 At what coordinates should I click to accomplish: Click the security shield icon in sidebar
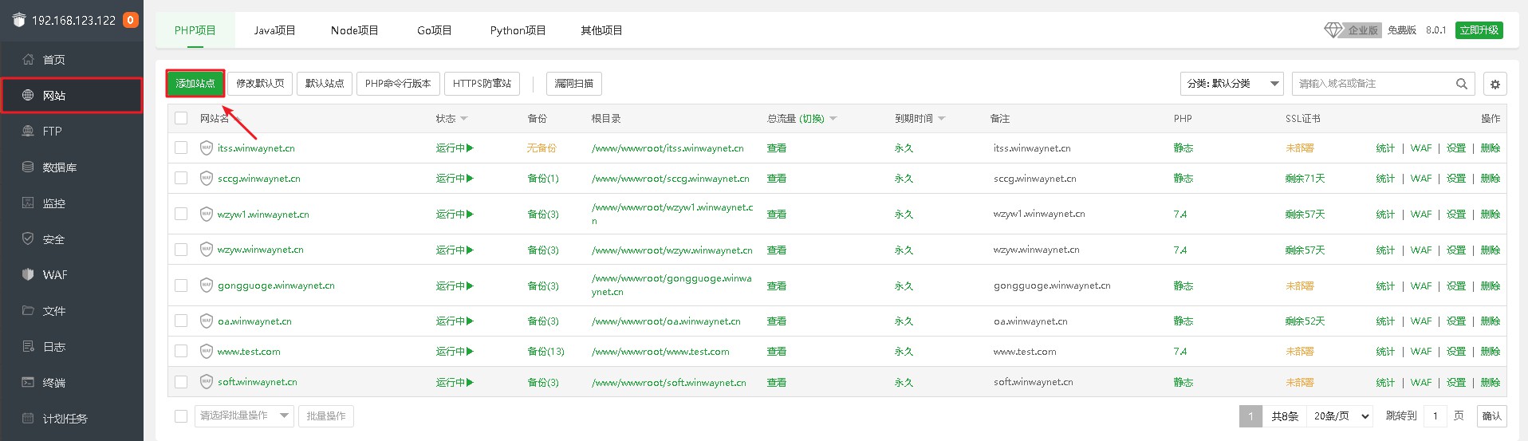pyautogui.click(x=28, y=238)
